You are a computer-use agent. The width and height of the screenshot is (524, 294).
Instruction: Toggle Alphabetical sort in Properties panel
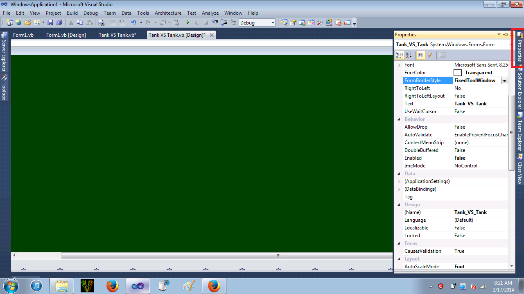tap(409, 55)
